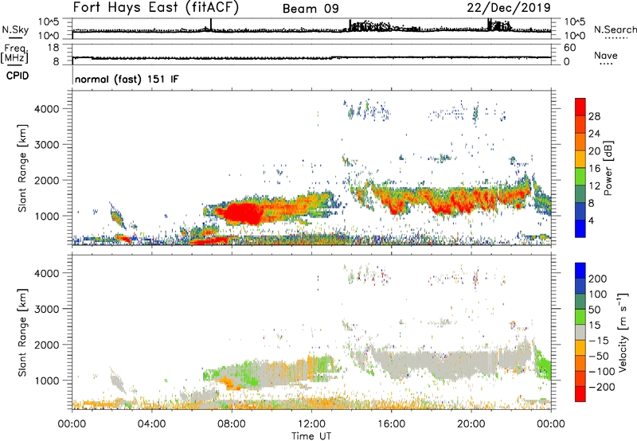The height and width of the screenshot is (441, 637).
Task: Click the power panel 'Slant Range [km]' label
Action: [x=22, y=168]
